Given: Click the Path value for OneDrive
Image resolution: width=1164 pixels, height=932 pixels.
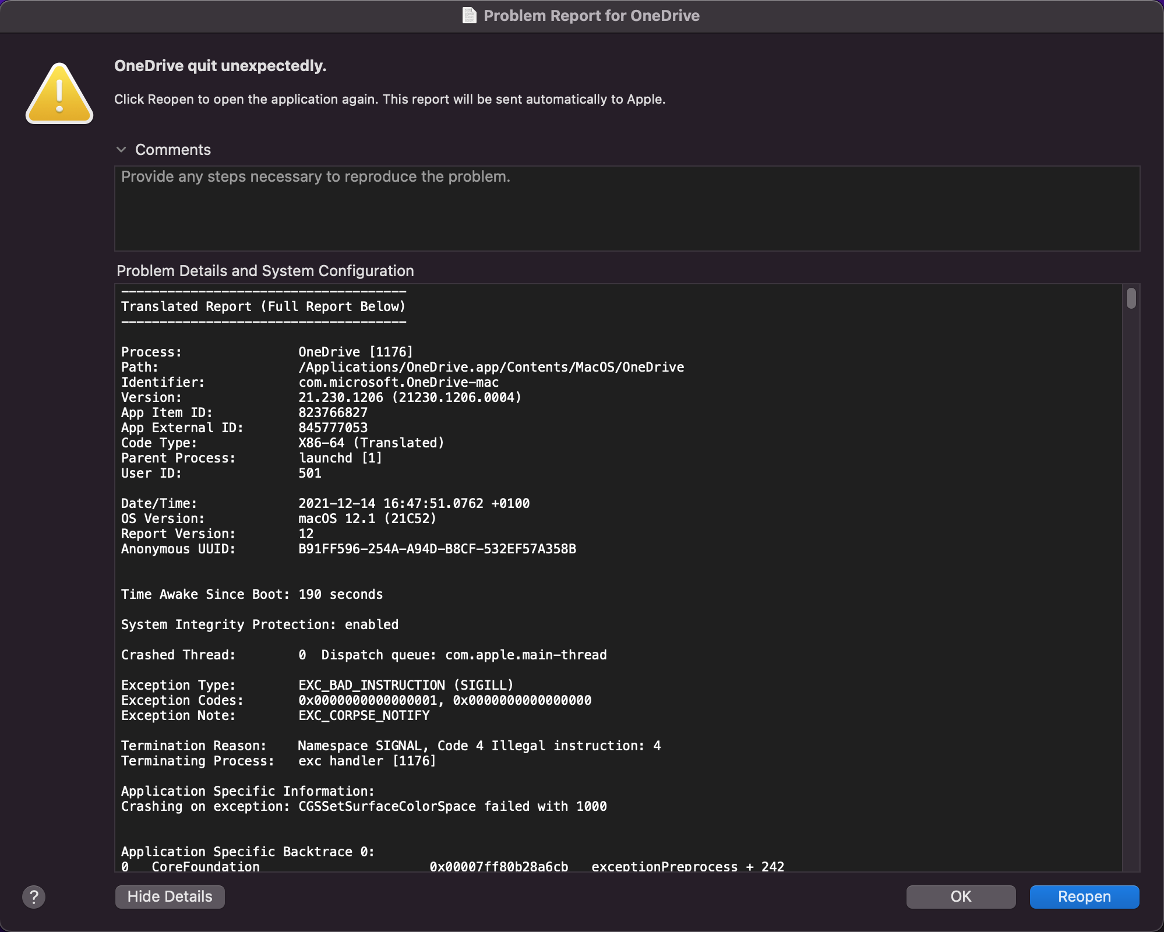Looking at the screenshot, I should [491, 367].
